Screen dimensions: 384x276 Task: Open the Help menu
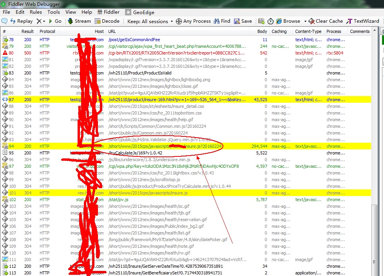tap(87, 12)
